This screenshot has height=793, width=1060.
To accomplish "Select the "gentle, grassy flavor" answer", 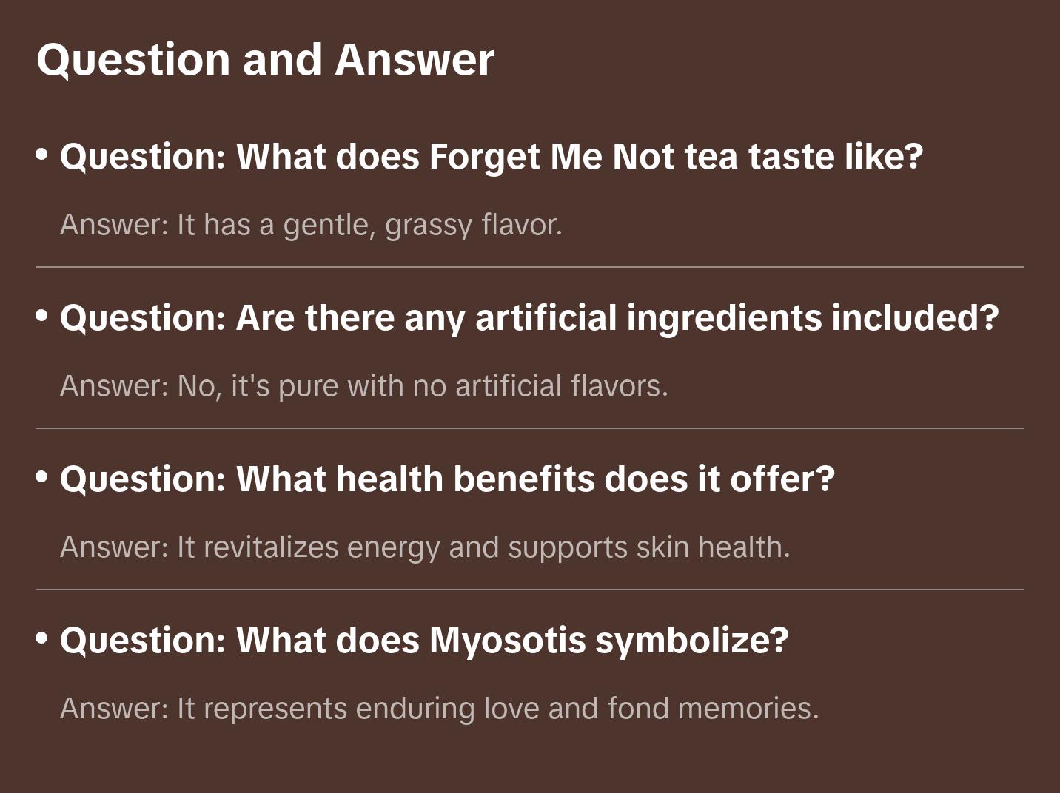I will [x=311, y=225].
